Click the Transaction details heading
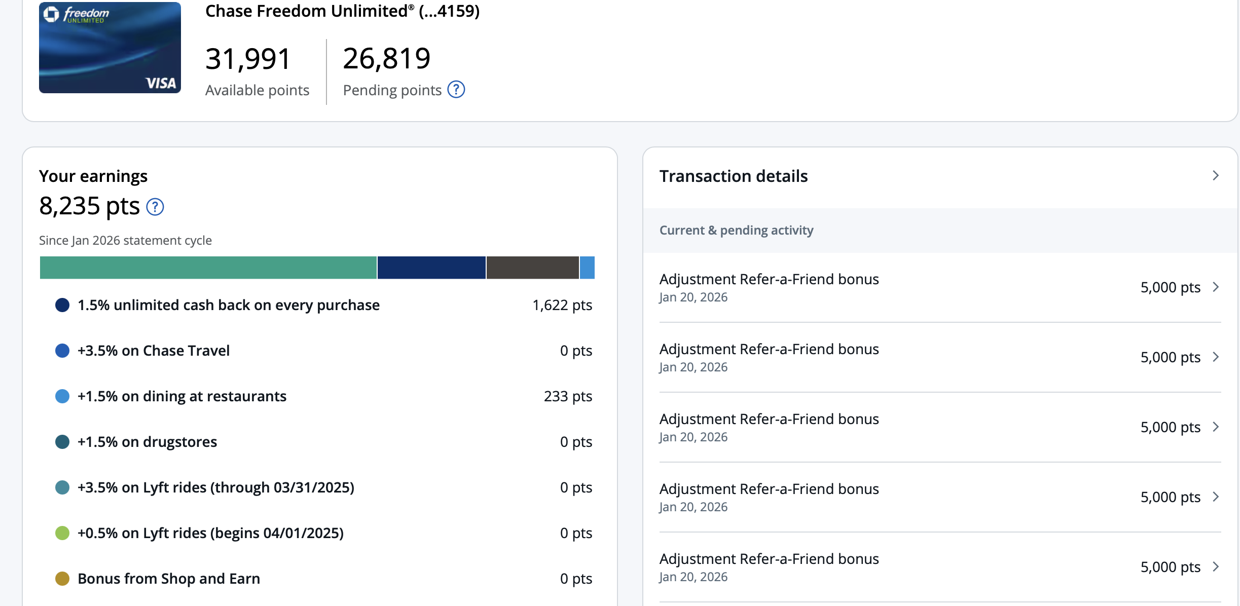Image resolution: width=1240 pixels, height=606 pixels. 733,176
